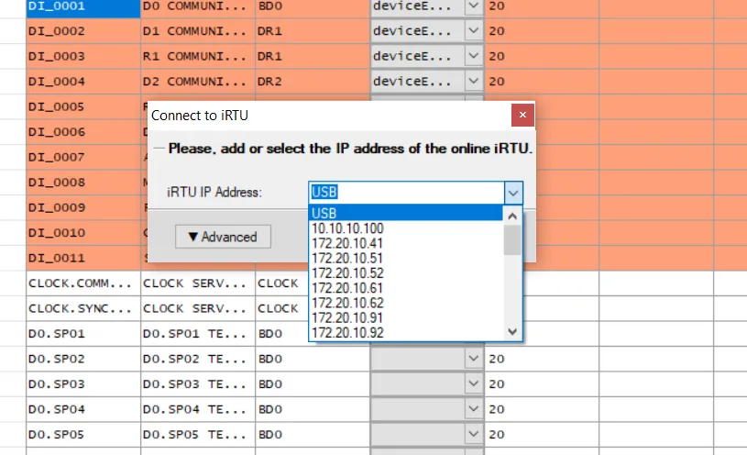Select the DO.SP05 cell
This screenshot has width=747, height=455.
(x=83, y=435)
